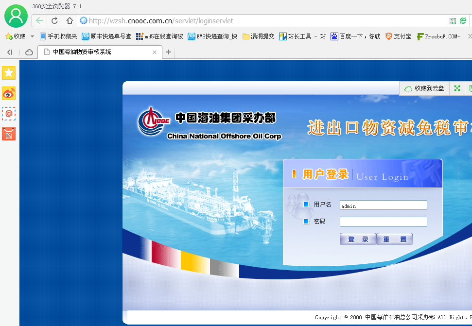The height and width of the screenshot is (326, 472).
Task: Click the green user avatar icon
Action: (16, 16)
